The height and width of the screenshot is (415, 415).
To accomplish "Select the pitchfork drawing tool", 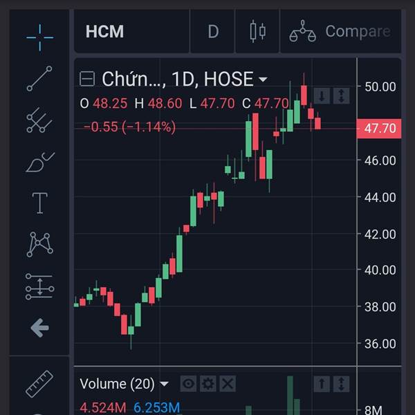I will (39, 120).
